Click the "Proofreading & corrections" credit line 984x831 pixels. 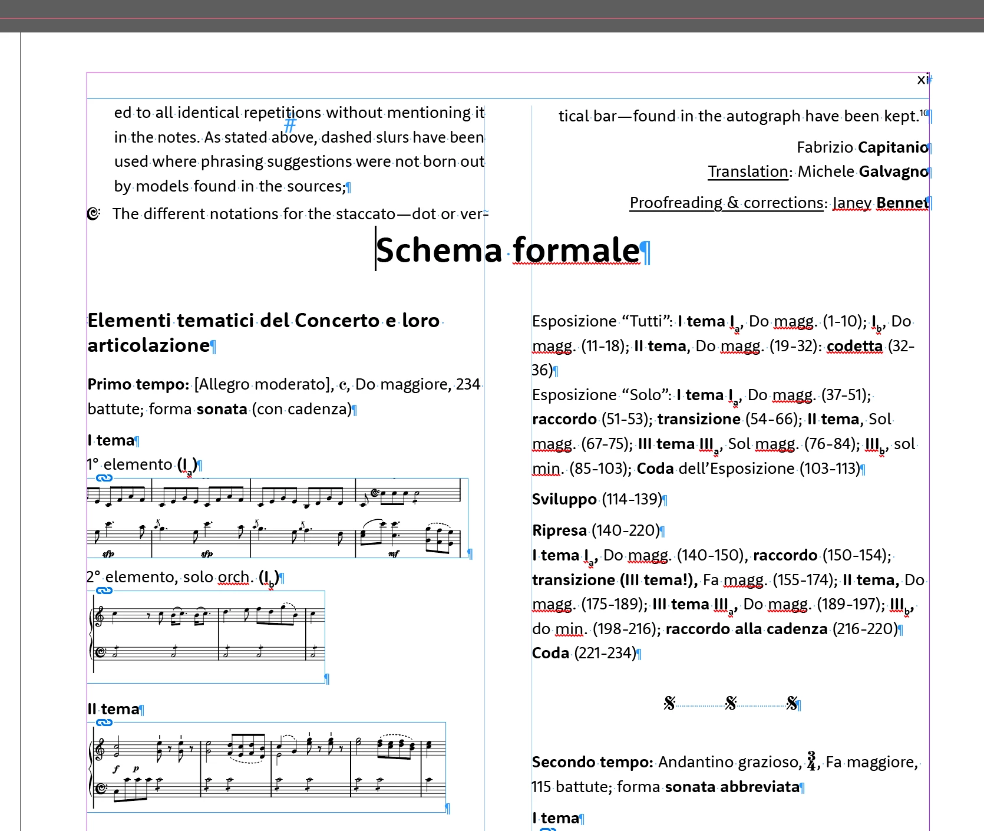pos(779,203)
